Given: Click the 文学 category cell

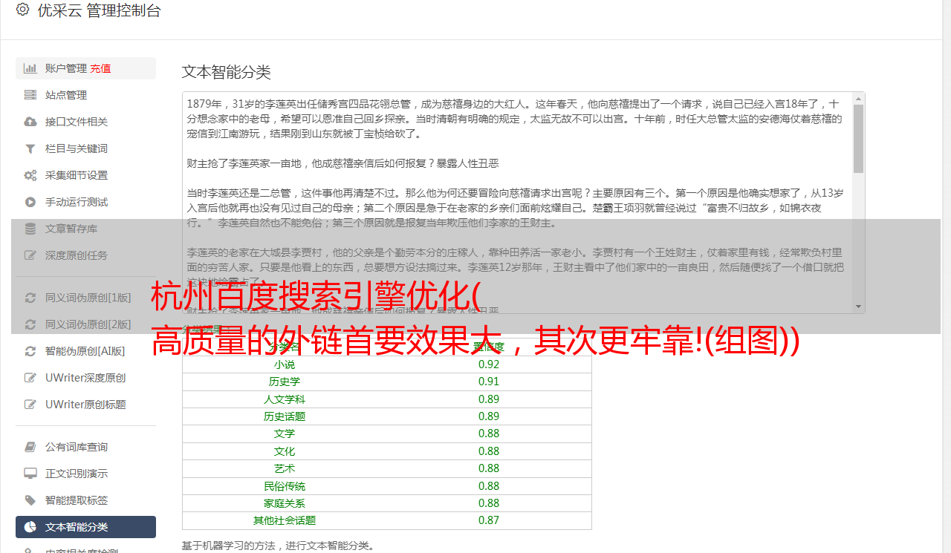Looking at the screenshot, I should click(285, 433).
